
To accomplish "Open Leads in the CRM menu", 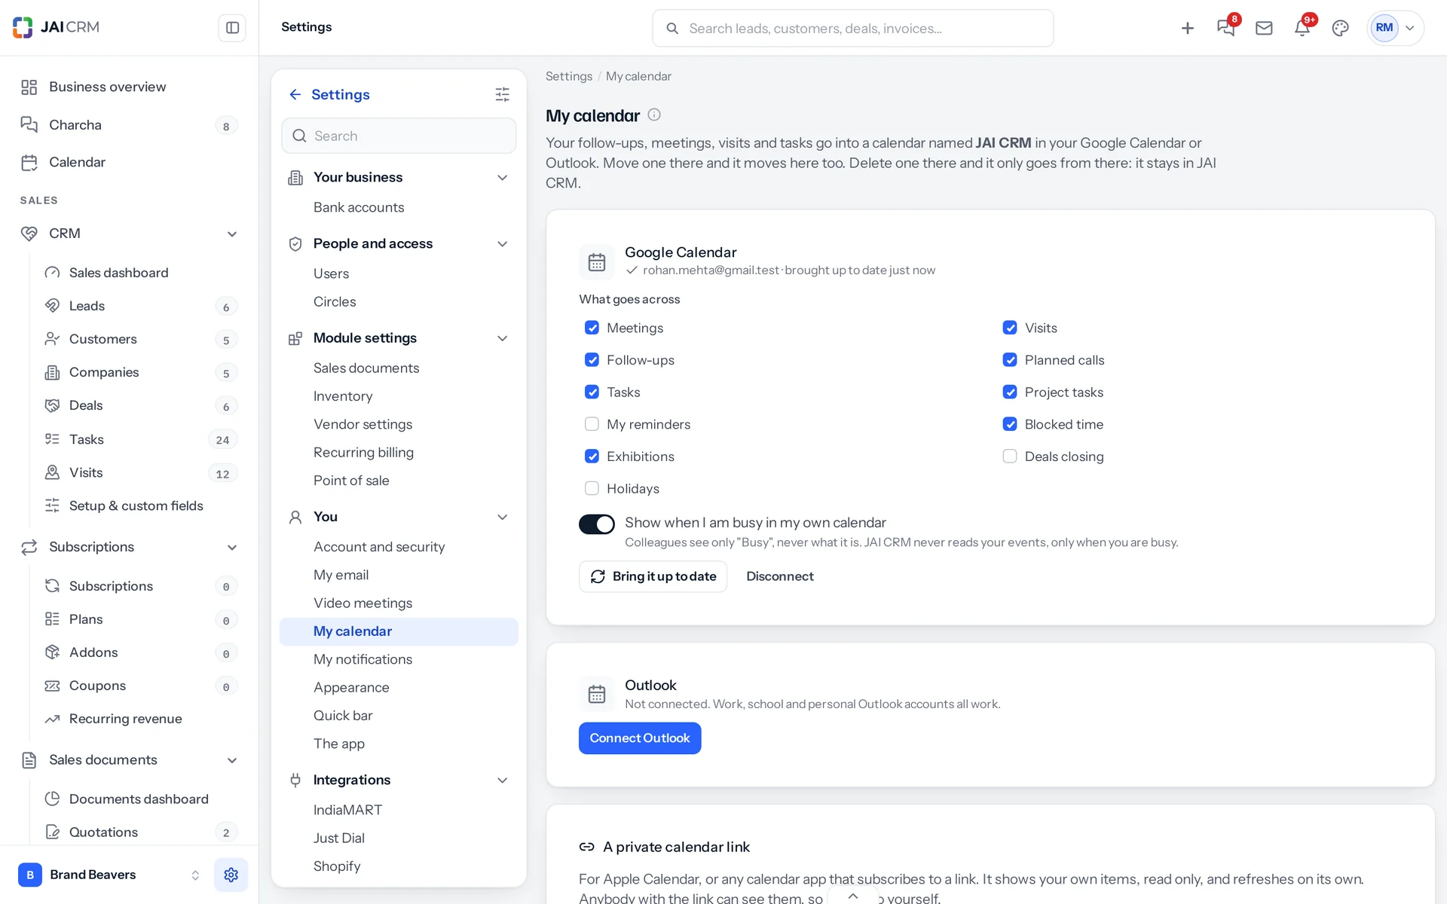I will pyautogui.click(x=140, y=306).
